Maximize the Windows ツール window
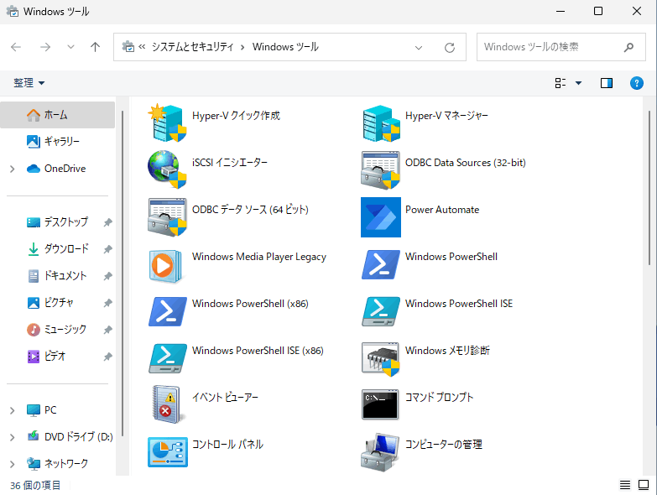The height and width of the screenshot is (495, 657). tap(598, 11)
